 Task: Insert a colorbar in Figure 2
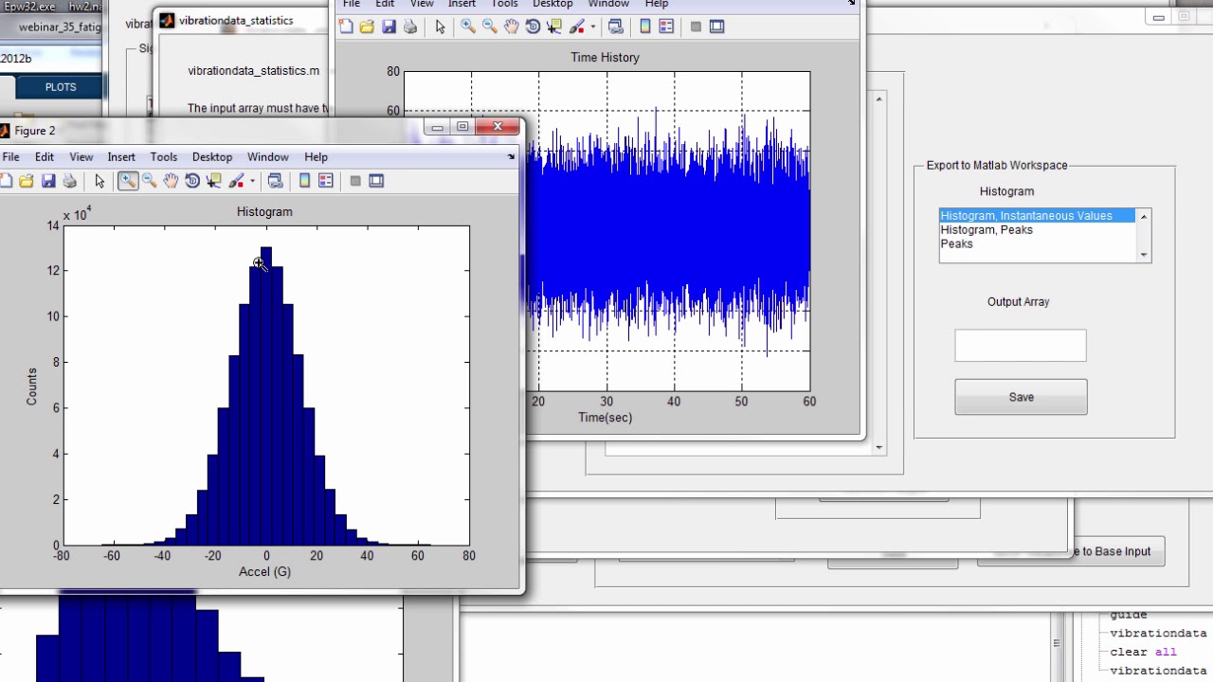tap(305, 181)
